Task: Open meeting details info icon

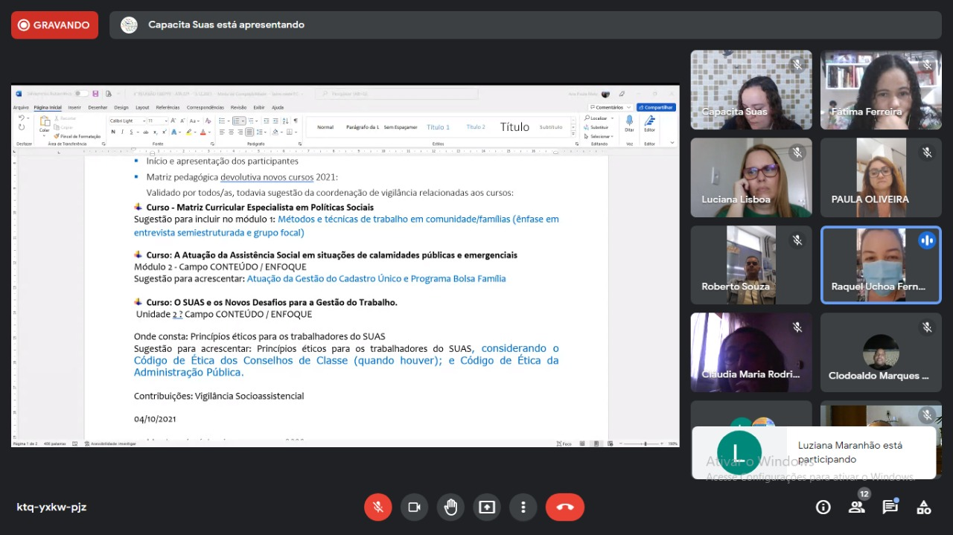Action: pos(823,507)
